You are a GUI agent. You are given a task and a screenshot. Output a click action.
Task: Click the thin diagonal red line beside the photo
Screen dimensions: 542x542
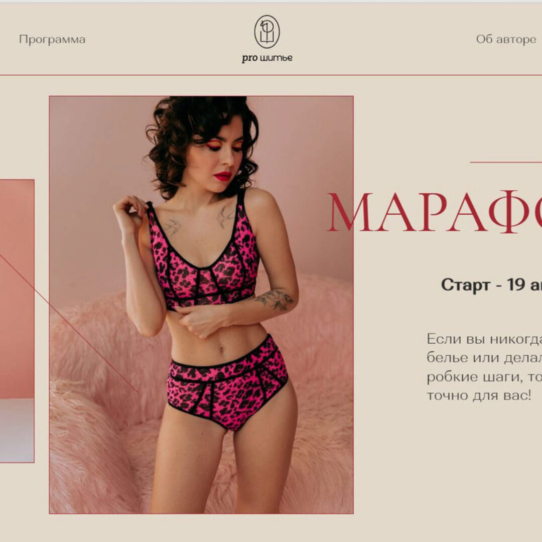coord(69,323)
